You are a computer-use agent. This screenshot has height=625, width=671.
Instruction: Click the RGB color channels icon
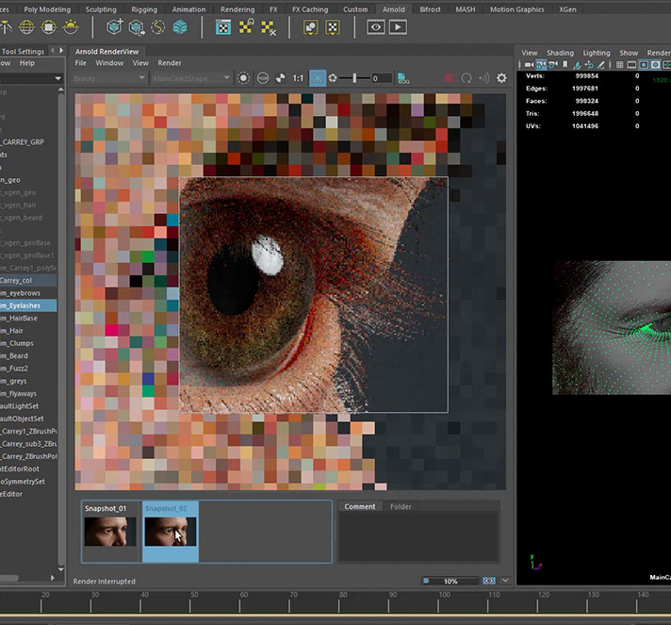tap(262, 78)
